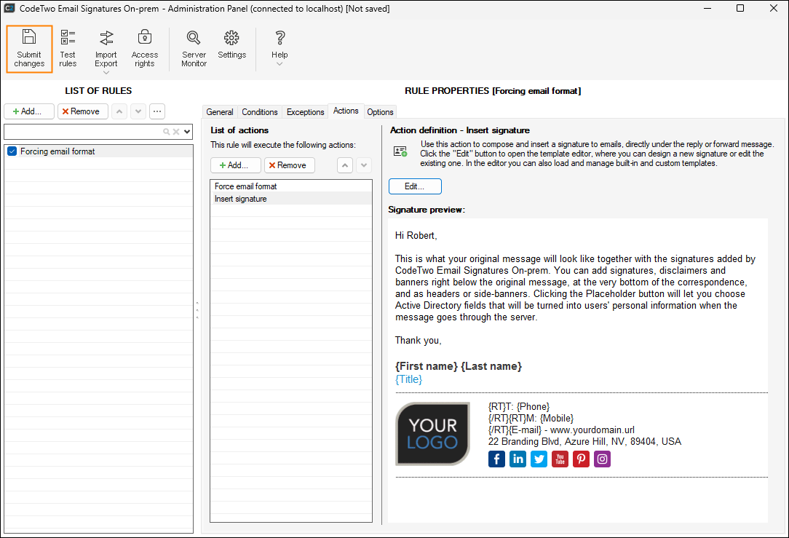Open the Access rights settings

click(144, 49)
